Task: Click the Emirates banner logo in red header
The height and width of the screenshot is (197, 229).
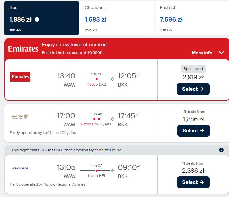Action: (23, 49)
